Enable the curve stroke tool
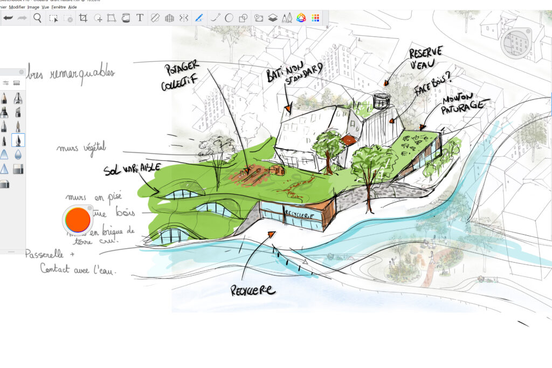552x368 pixels. (x=215, y=18)
